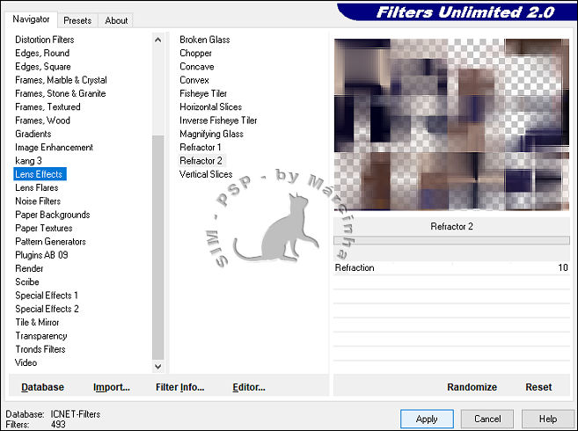Click the category list scroll-down arrow
The image size is (578, 431).
pos(158,366)
